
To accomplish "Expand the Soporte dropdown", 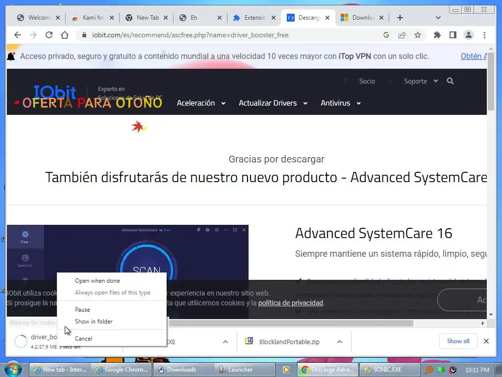I will tap(421, 81).
